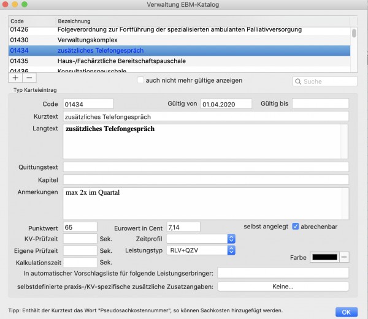
Task: Click the Quittungstext input field
Action: (x=206, y=167)
